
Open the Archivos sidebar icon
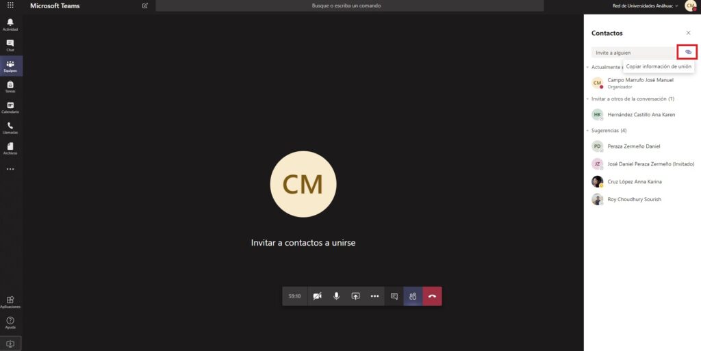[10, 148]
